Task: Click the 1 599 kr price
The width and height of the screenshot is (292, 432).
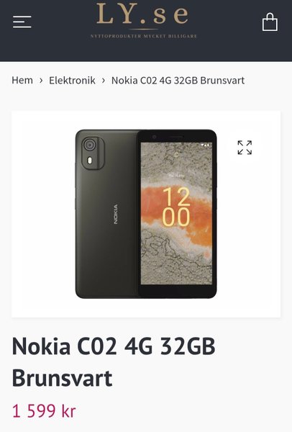Action: [x=44, y=411]
